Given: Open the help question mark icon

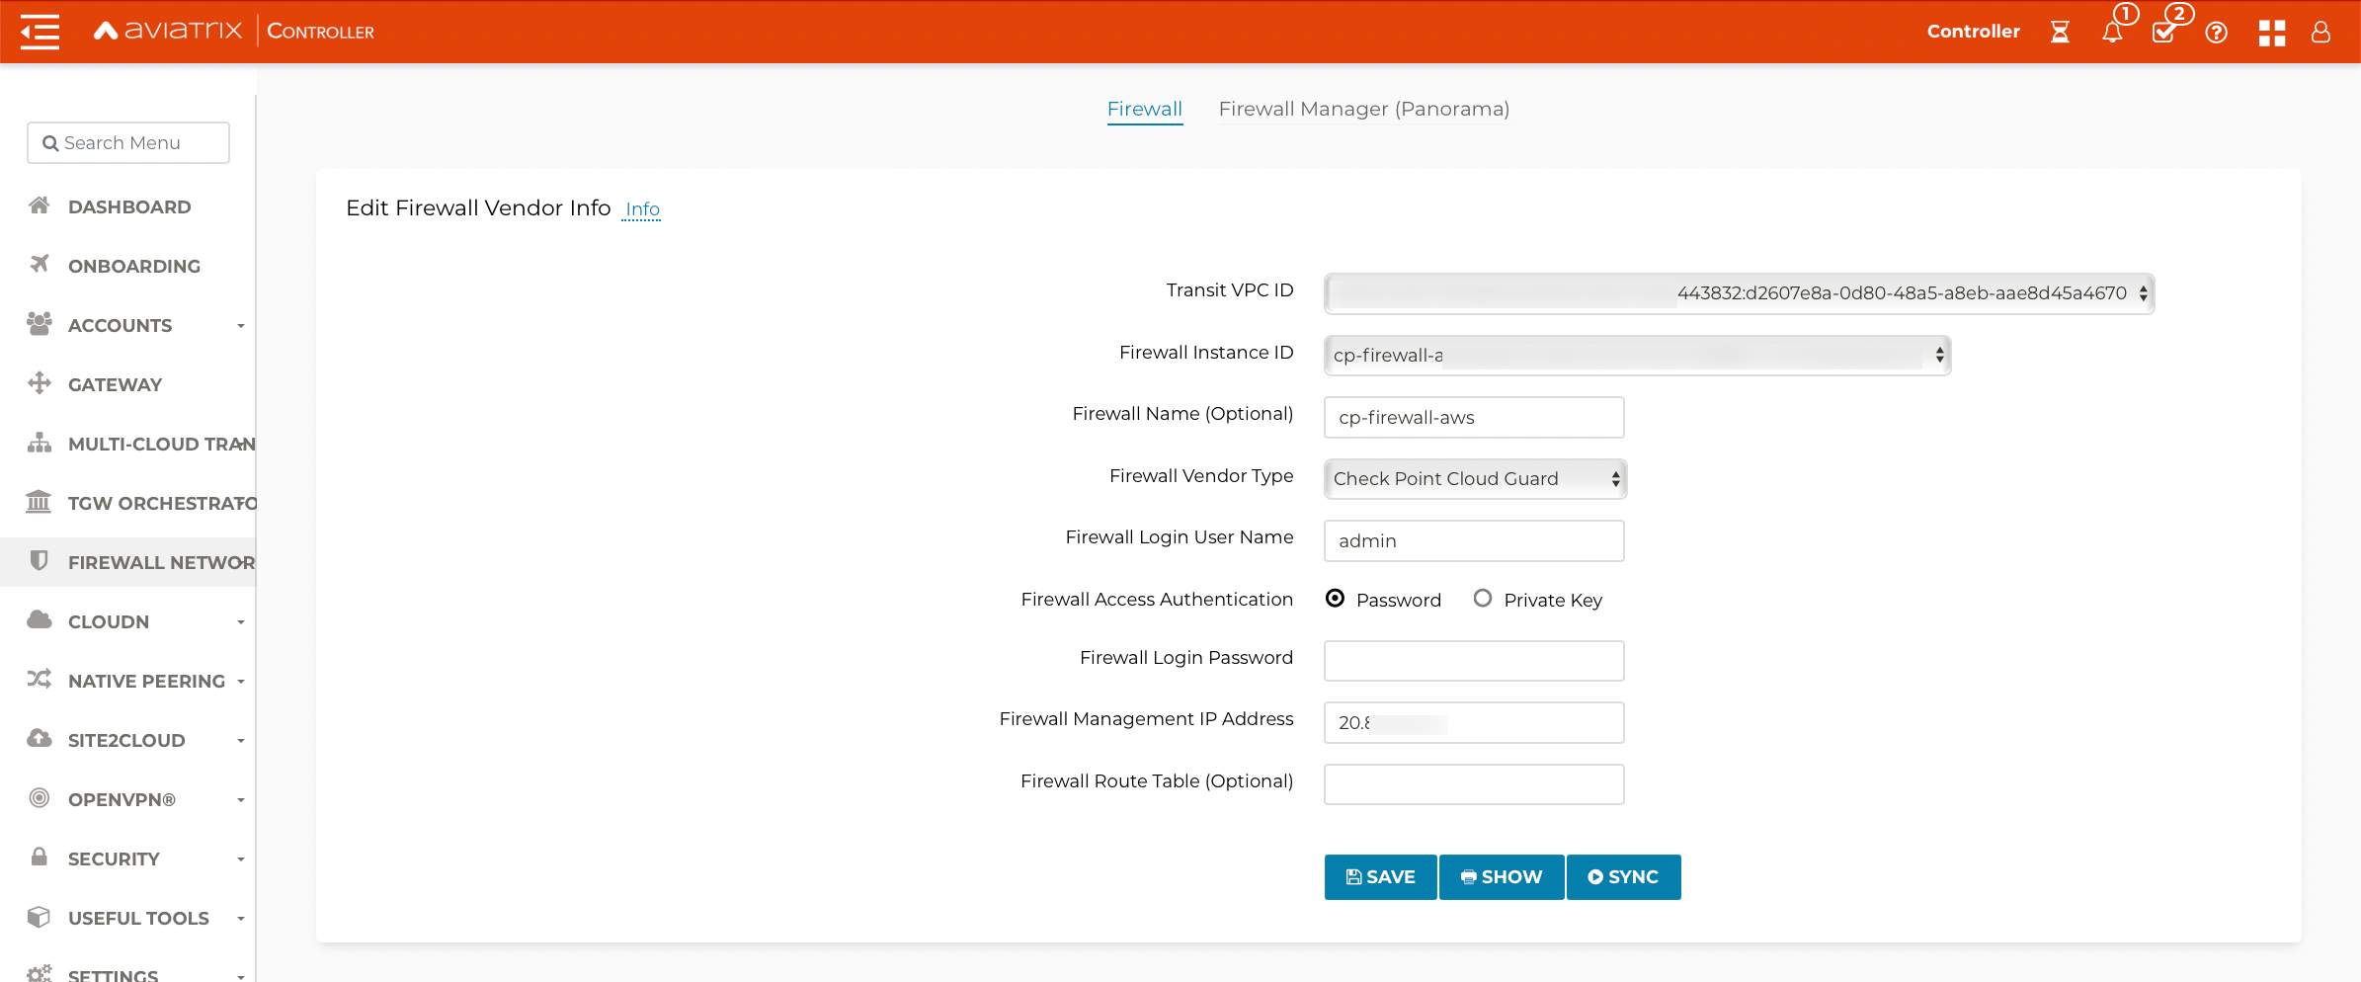Looking at the screenshot, I should (2217, 33).
